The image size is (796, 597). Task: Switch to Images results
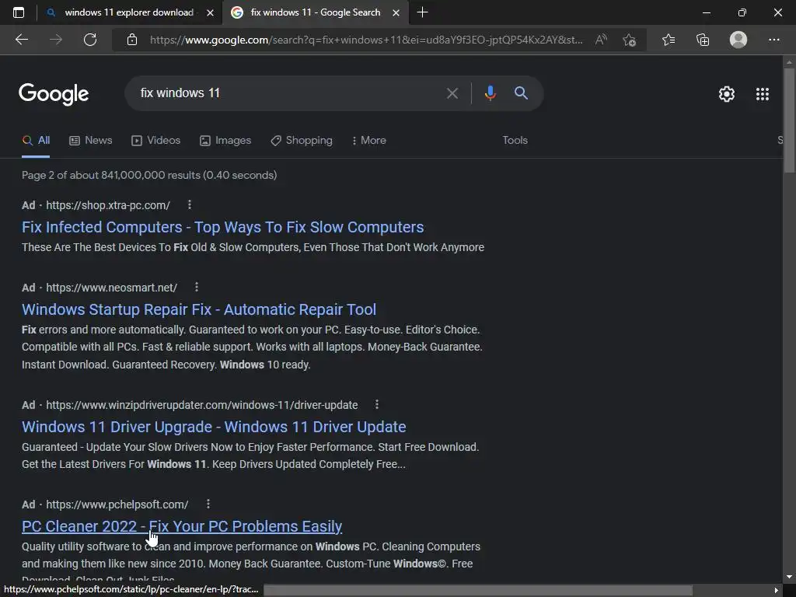pos(225,140)
